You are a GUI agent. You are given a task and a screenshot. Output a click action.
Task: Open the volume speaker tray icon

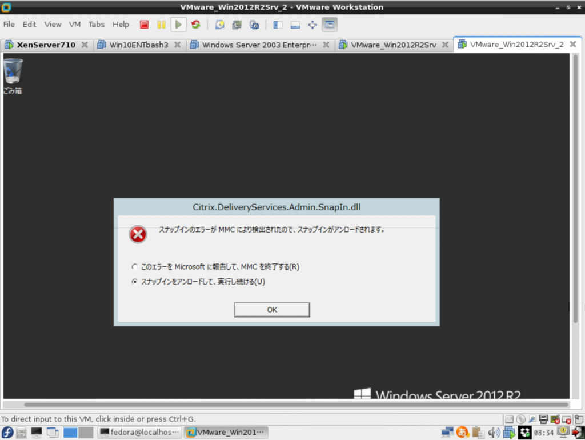(494, 432)
